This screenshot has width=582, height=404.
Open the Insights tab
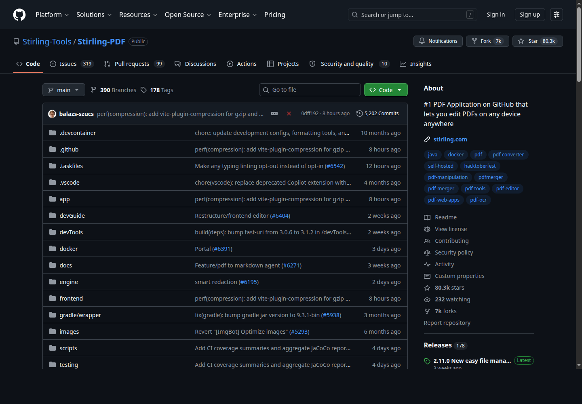pos(415,64)
